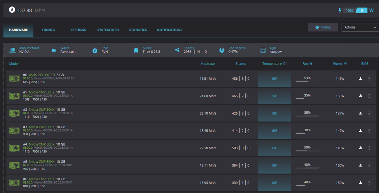The width and height of the screenshot is (379, 193).
Task: Click the 38% fan bar for GPU #3
Action: pyautogui.click(x=307, y=134)
